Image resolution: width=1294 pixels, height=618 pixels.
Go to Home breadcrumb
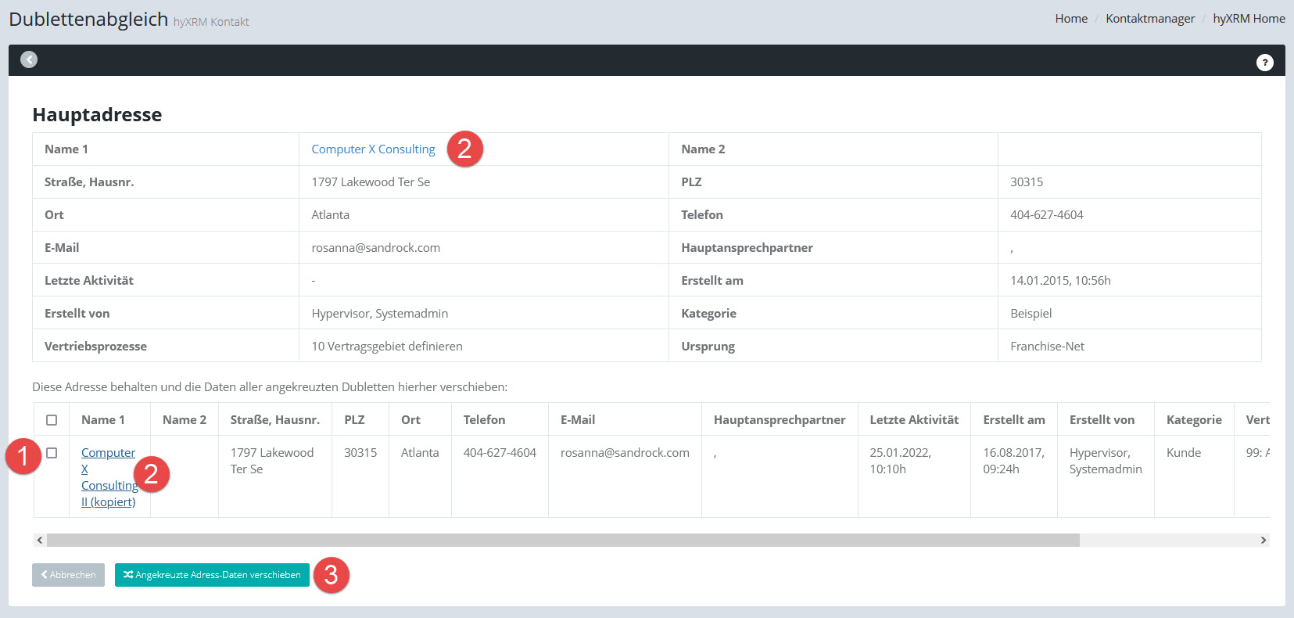coord(1070,19)
